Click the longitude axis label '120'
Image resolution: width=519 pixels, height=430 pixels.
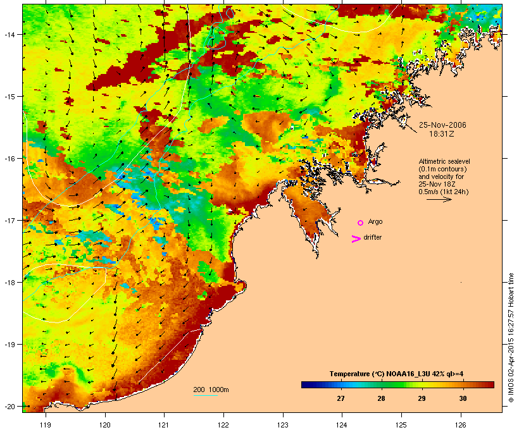pyautogui.click(x=105, y=425)
